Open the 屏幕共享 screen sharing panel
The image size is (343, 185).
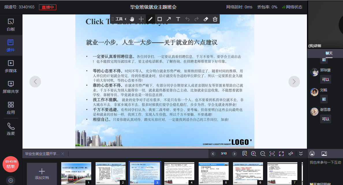click(x=11, y=87)
